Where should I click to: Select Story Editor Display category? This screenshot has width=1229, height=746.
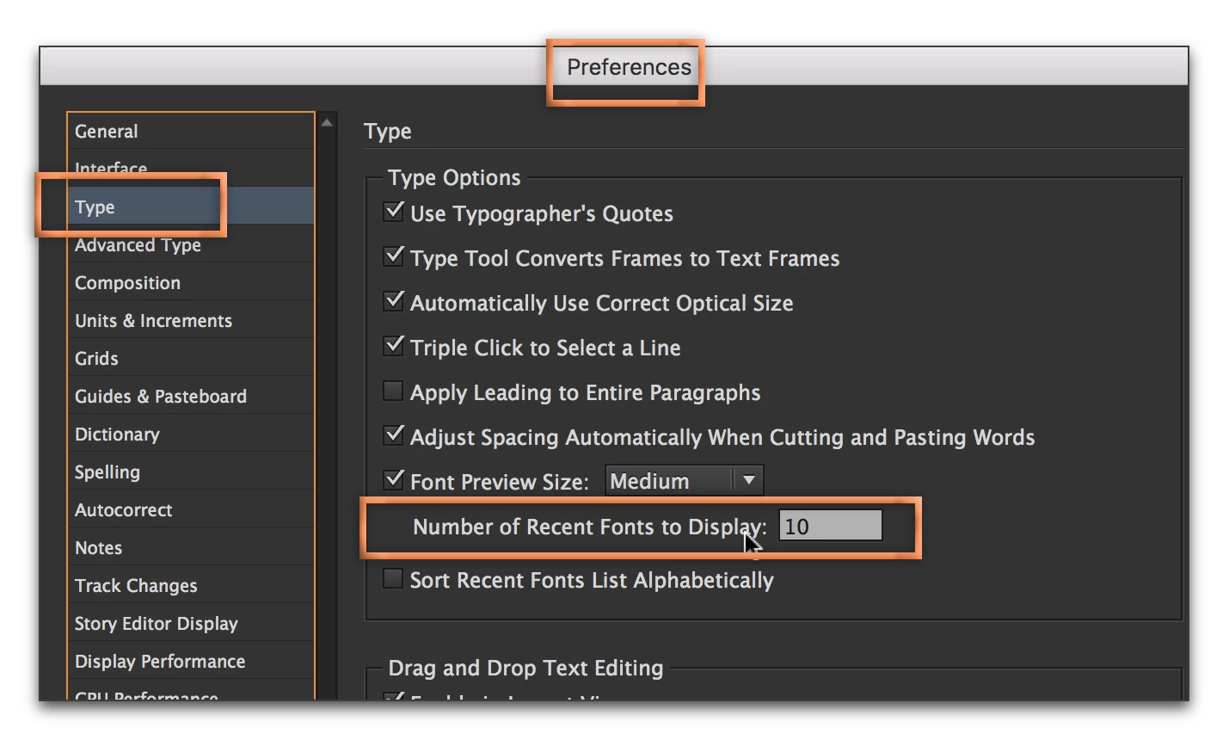tap(156, 624)
